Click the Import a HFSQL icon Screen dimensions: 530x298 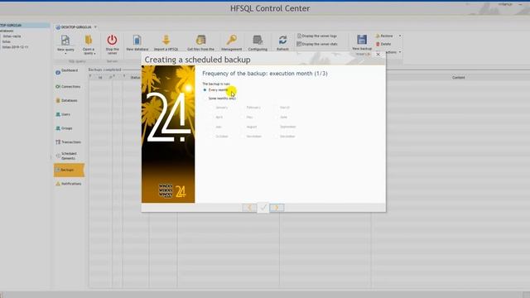(x=166, y=40)
